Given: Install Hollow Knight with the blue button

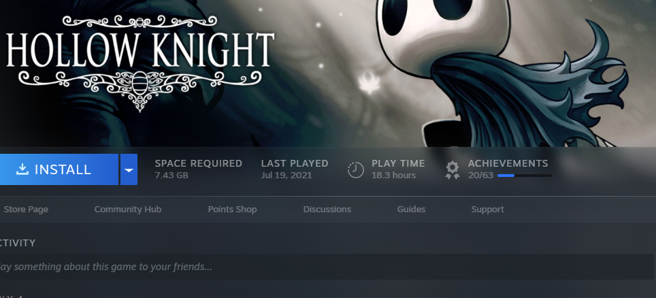Looking at the screenshot, I should point(59,169).
